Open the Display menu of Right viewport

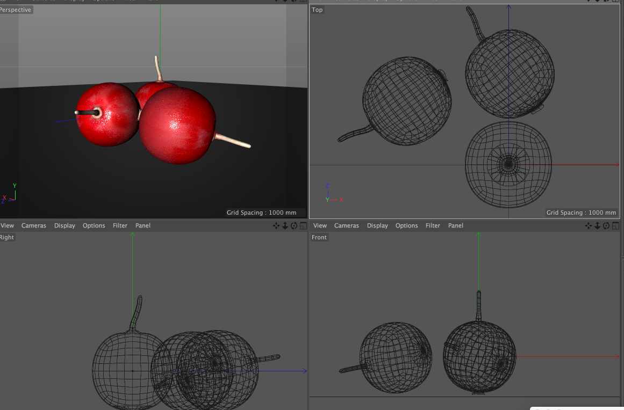click(x=64, y=226)
